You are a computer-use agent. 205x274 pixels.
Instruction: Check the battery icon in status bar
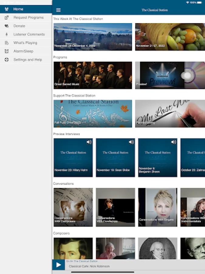(x=200, y=2)
